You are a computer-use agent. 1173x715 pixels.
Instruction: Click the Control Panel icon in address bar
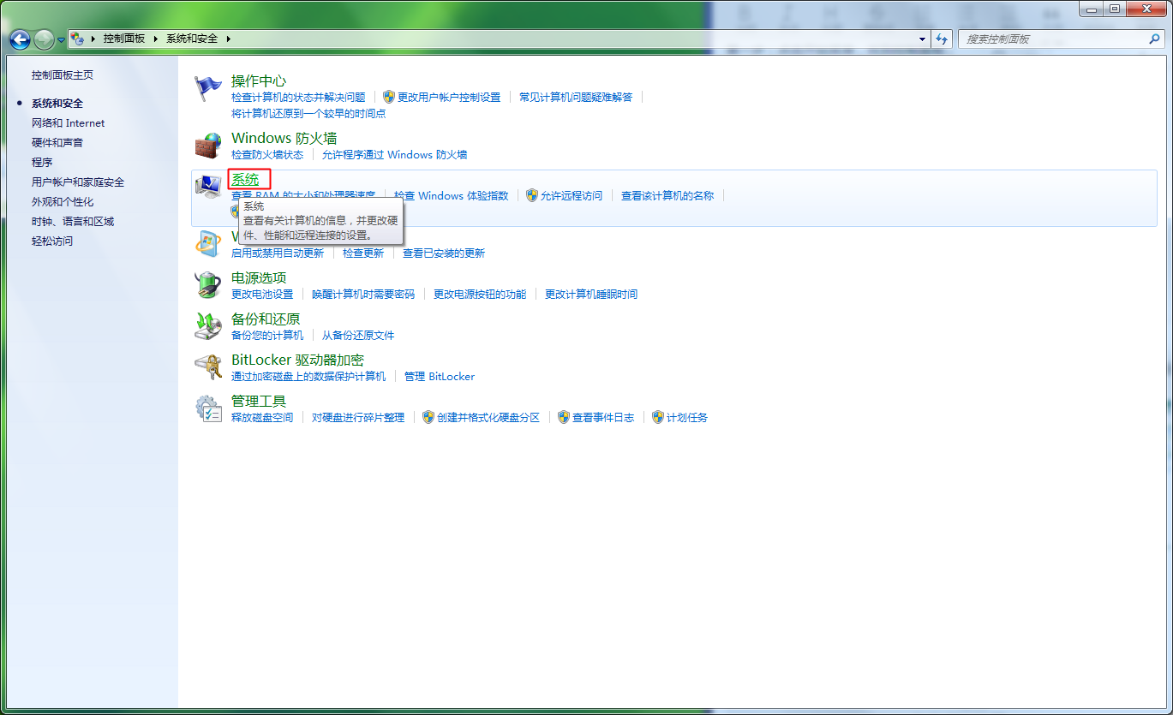point(77,39)
